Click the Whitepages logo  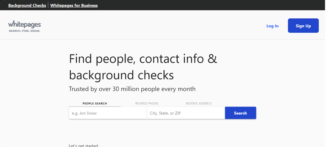click(25, 24)
